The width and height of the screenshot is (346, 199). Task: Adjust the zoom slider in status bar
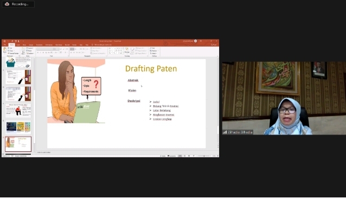point(204,156)
